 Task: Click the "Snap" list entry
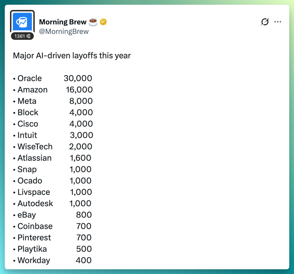(27, 170)
